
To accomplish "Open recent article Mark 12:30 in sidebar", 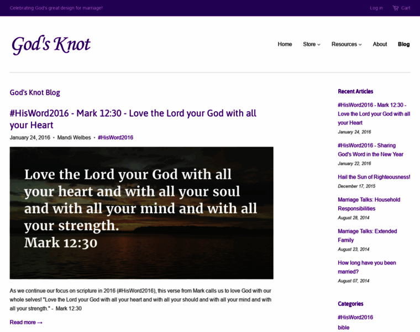I will [374, 113].
